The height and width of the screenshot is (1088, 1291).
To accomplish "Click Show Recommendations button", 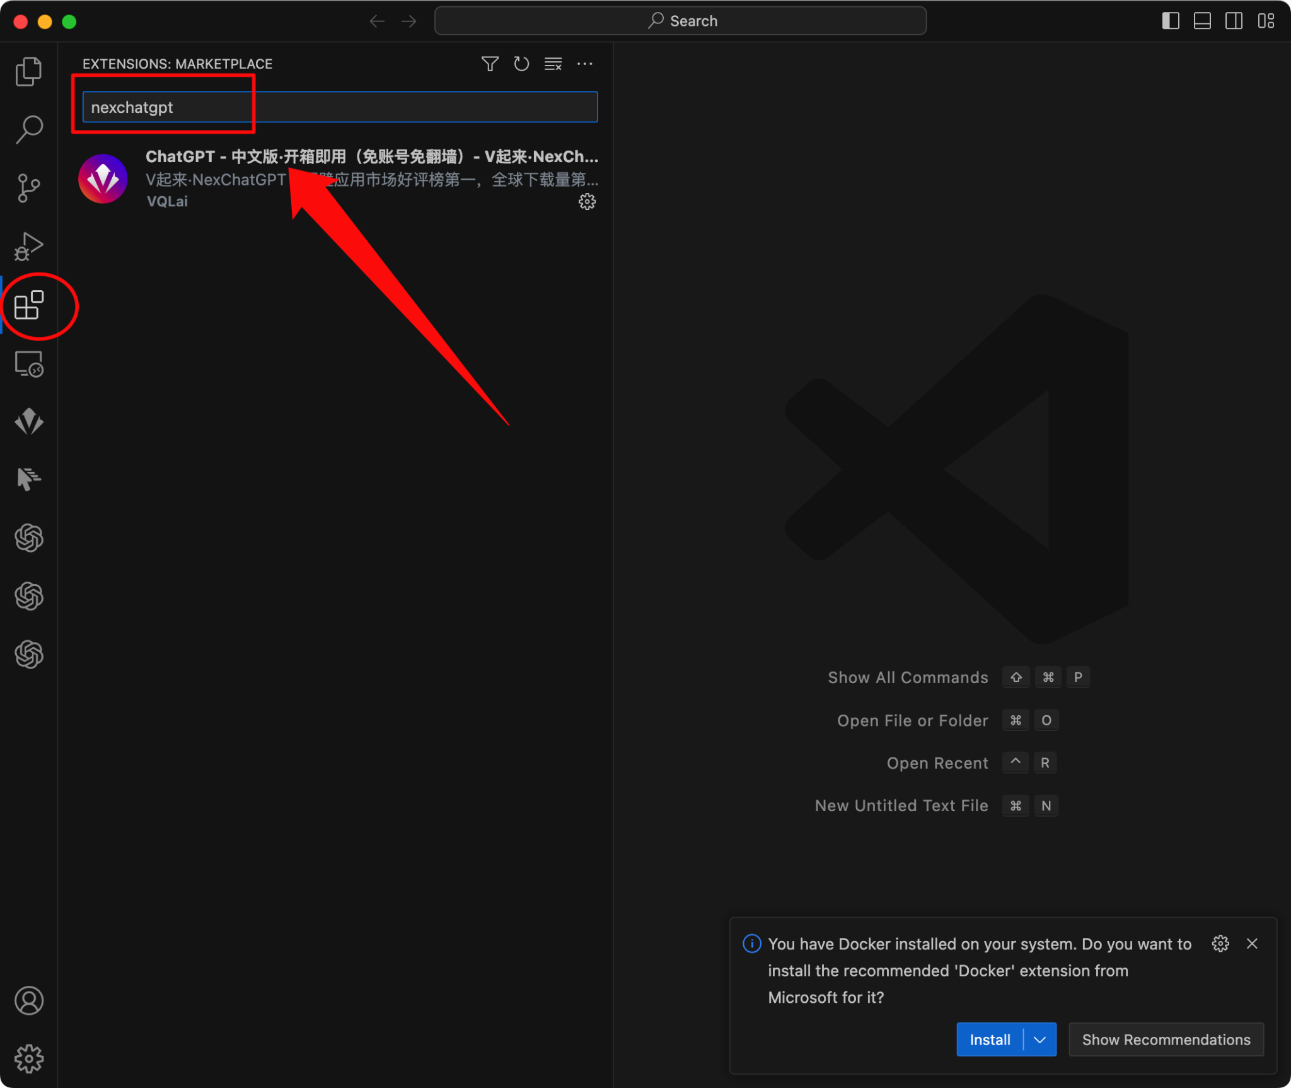I will pos(1166,1039).
